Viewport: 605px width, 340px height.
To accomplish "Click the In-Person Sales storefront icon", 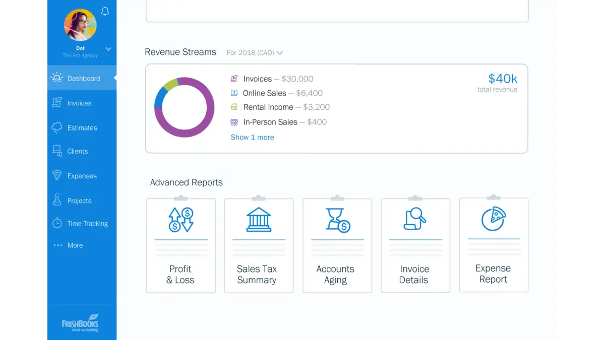I will point(234,122).
